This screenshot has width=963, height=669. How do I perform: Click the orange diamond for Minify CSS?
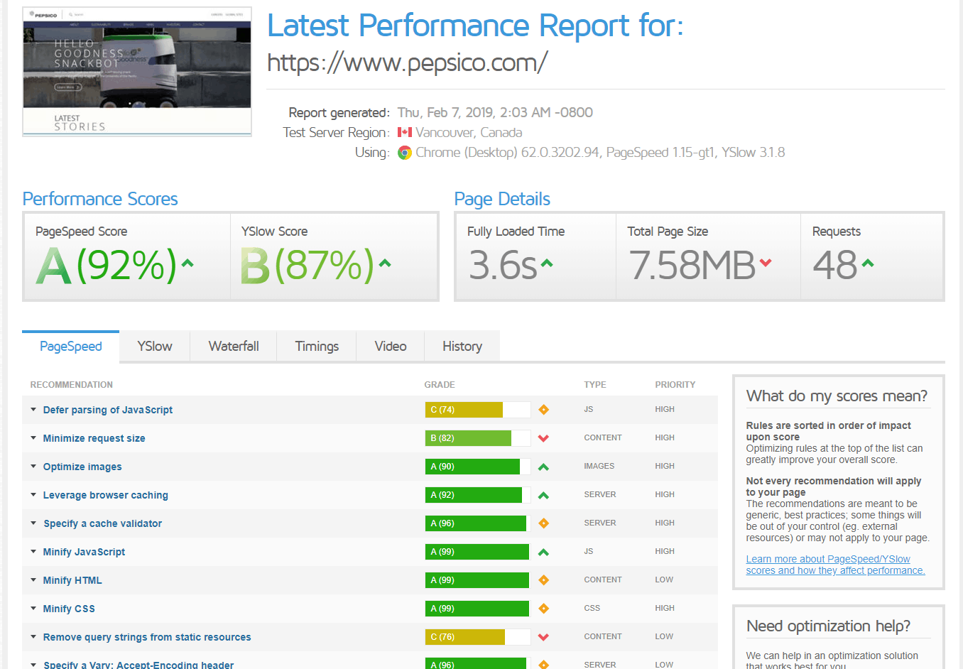pyautogui.click(x=543, y=609)
